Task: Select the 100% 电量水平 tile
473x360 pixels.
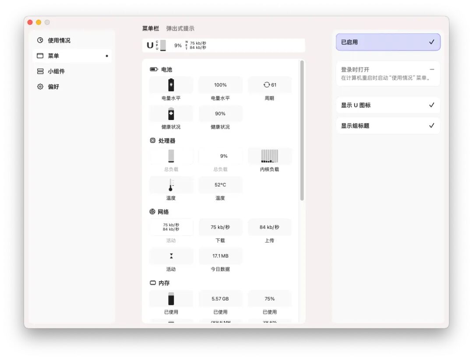Action: pyautogui.click(x=220, y=85)
